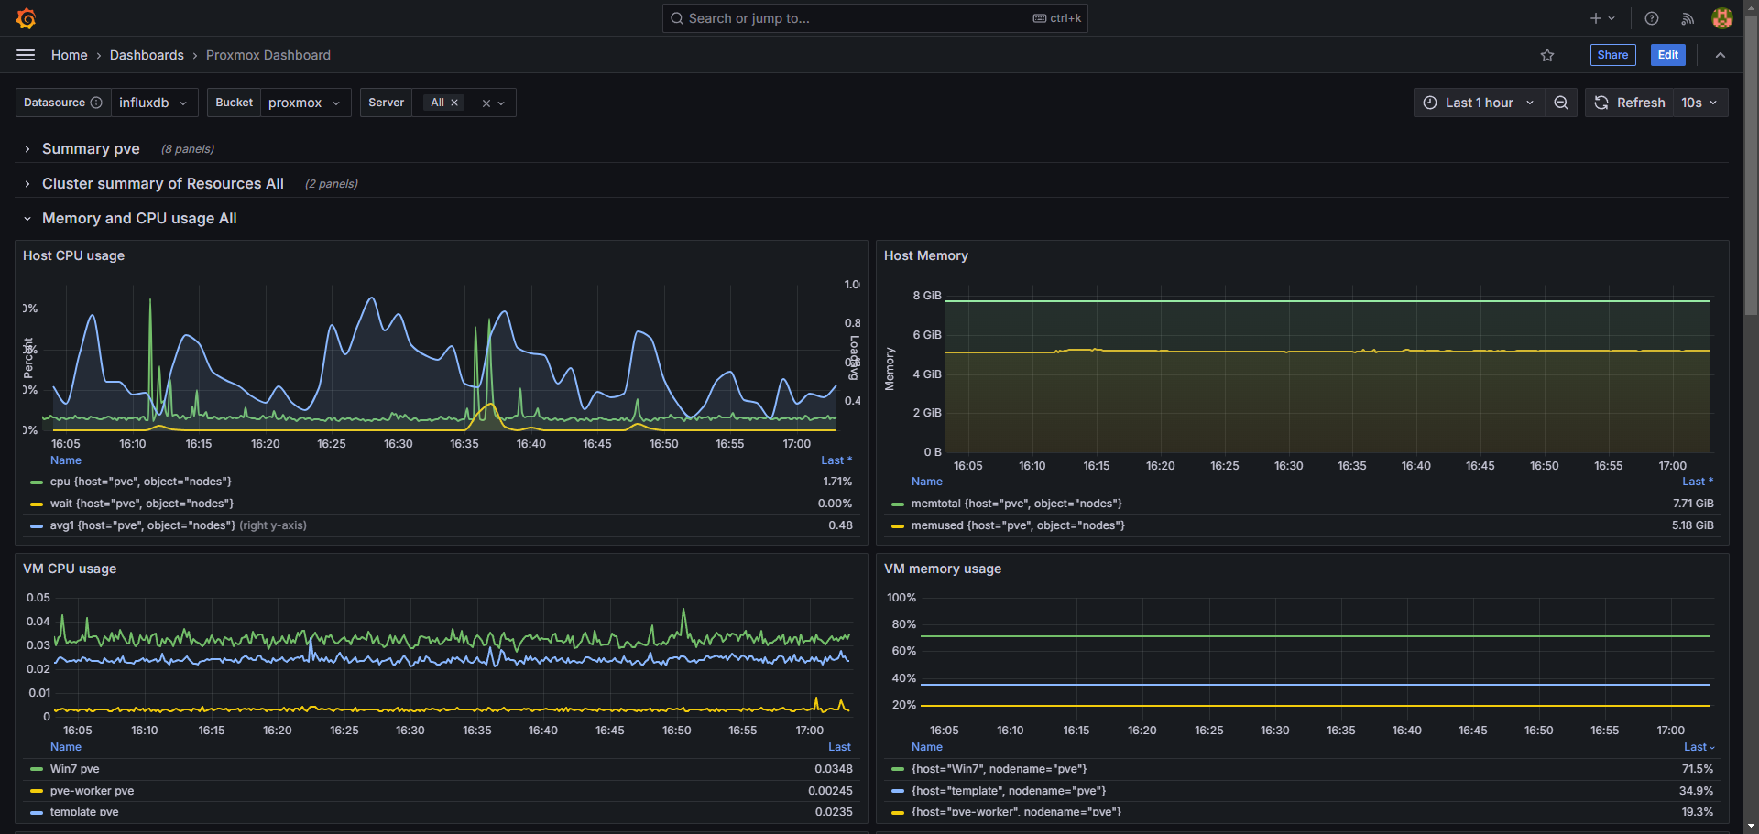
Task: Open the hamburger navigation menu
Action: click(x=26, y=55)
